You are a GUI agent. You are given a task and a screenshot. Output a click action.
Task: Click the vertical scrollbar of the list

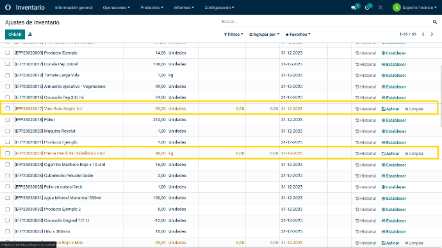[x=440, y=96]
